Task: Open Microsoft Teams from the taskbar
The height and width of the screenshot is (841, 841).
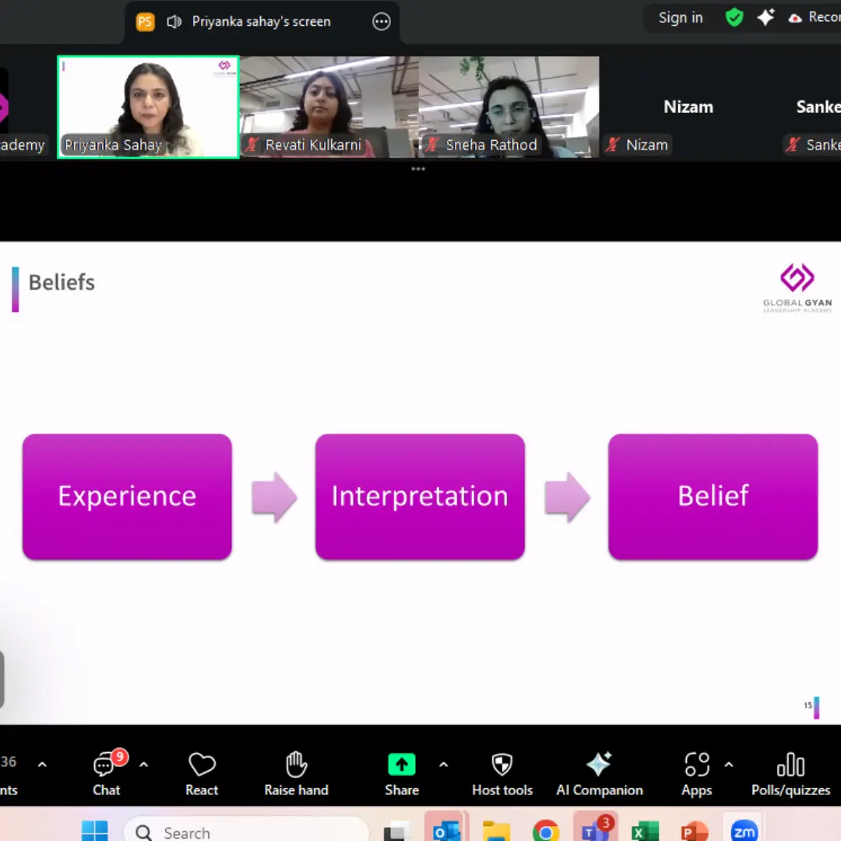Action: pos(595,831)
